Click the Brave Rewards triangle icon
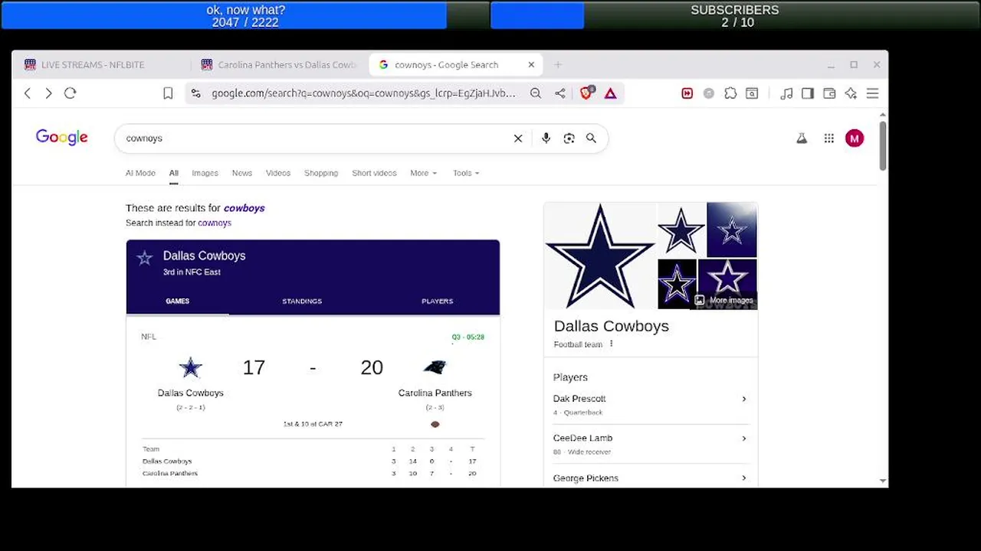This screenshot has width=981, height=551. pos(611,93)
